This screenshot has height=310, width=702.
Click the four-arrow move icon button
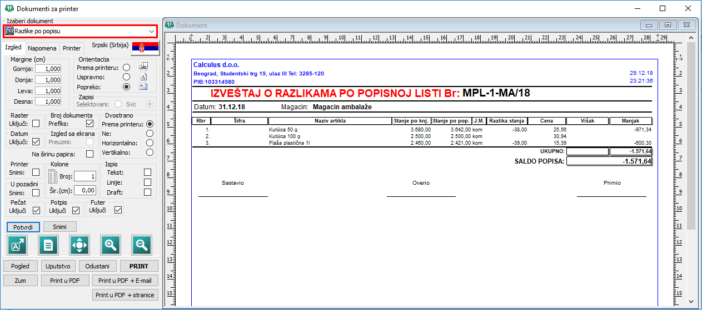pos(79,245)
